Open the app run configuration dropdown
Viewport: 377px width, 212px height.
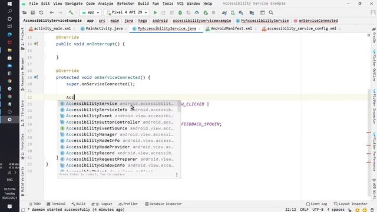91,12
